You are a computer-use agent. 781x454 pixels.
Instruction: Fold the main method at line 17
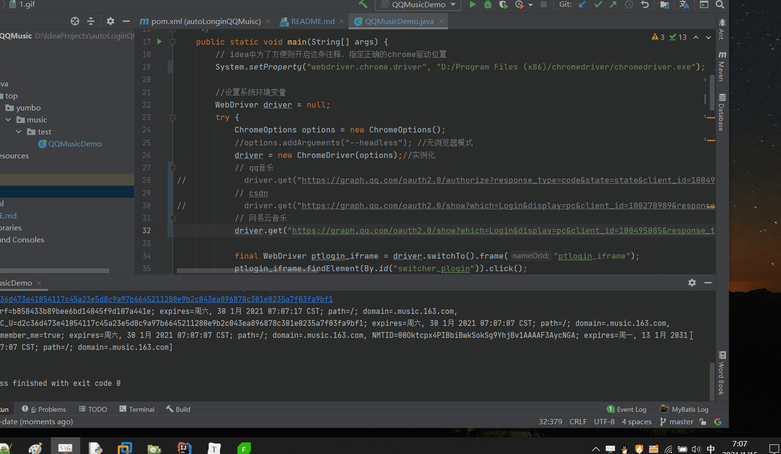173,42
